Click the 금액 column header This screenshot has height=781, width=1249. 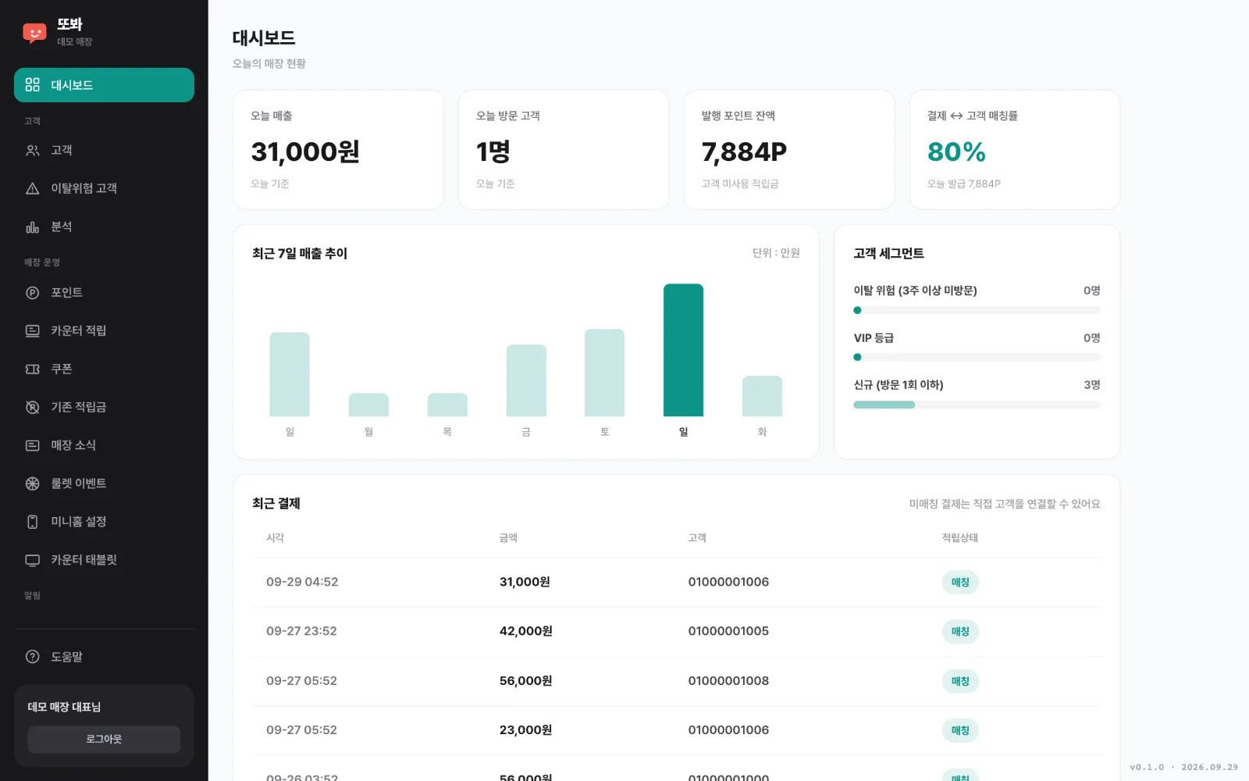508,537
